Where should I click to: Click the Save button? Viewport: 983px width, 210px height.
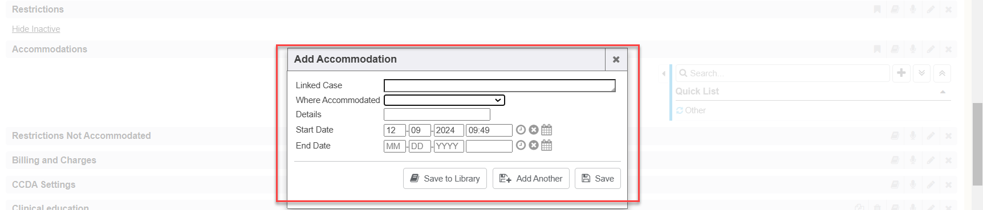pos(598,178)
